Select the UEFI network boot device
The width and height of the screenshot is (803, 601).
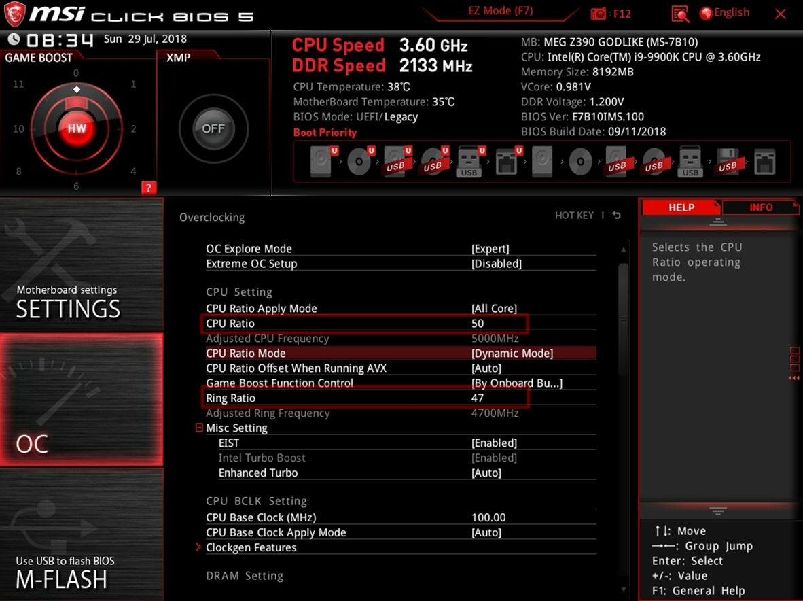(x=508, y=161)
